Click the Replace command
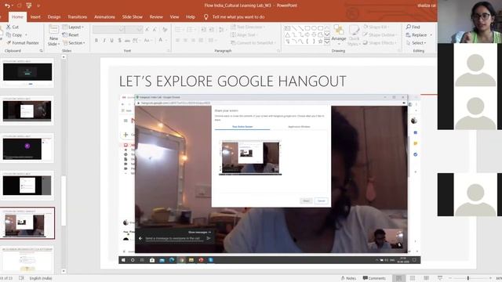The width and height of the screenshot is (502, 282). [419, 34]
